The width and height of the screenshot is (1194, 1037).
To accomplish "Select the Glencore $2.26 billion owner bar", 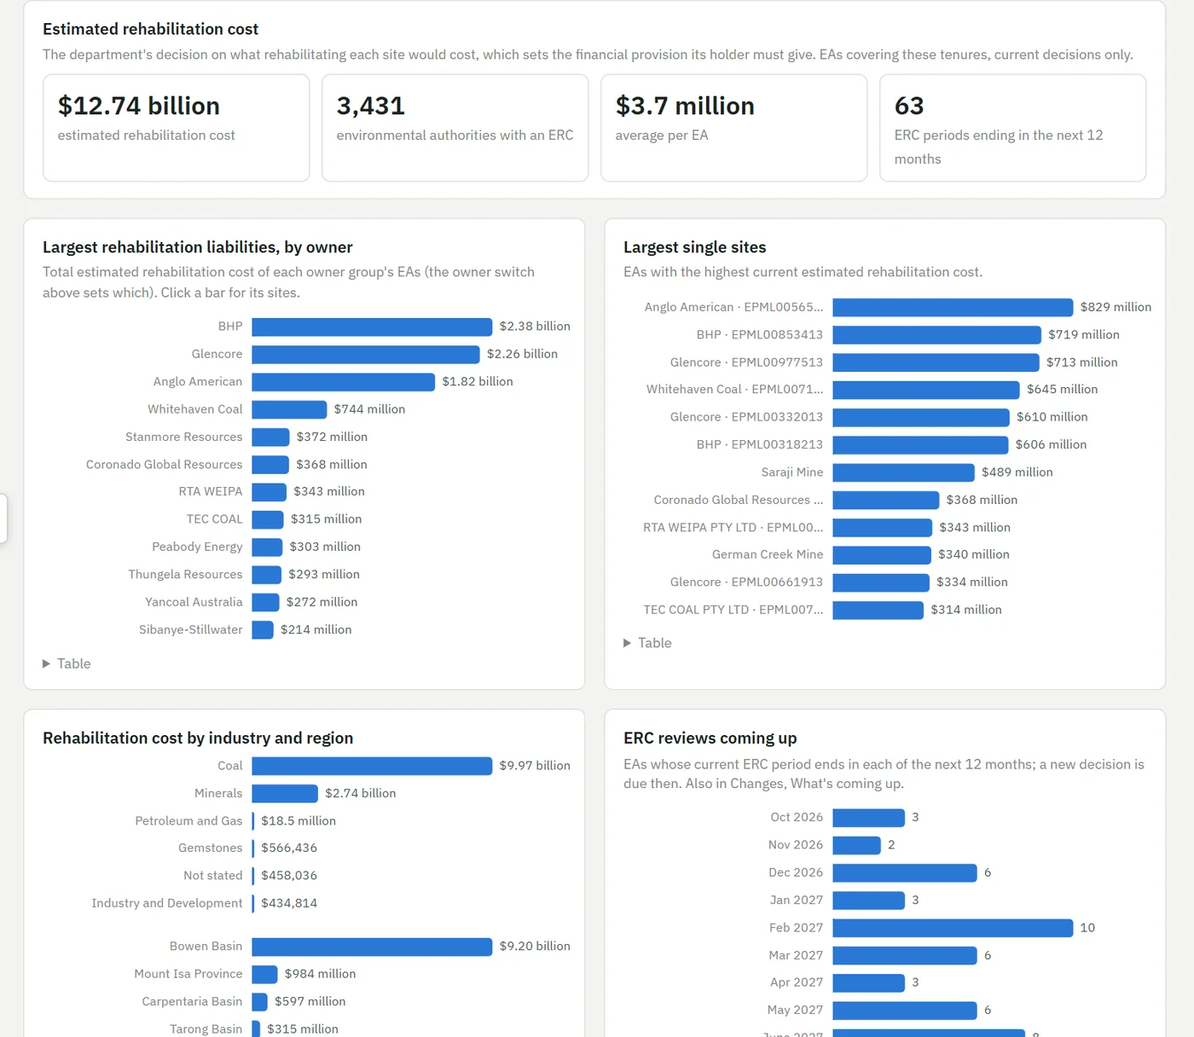I will [x=366, y=354].
